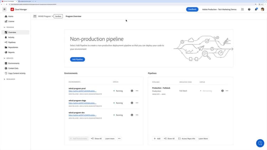Click the Feedback button

click(192, 9)
